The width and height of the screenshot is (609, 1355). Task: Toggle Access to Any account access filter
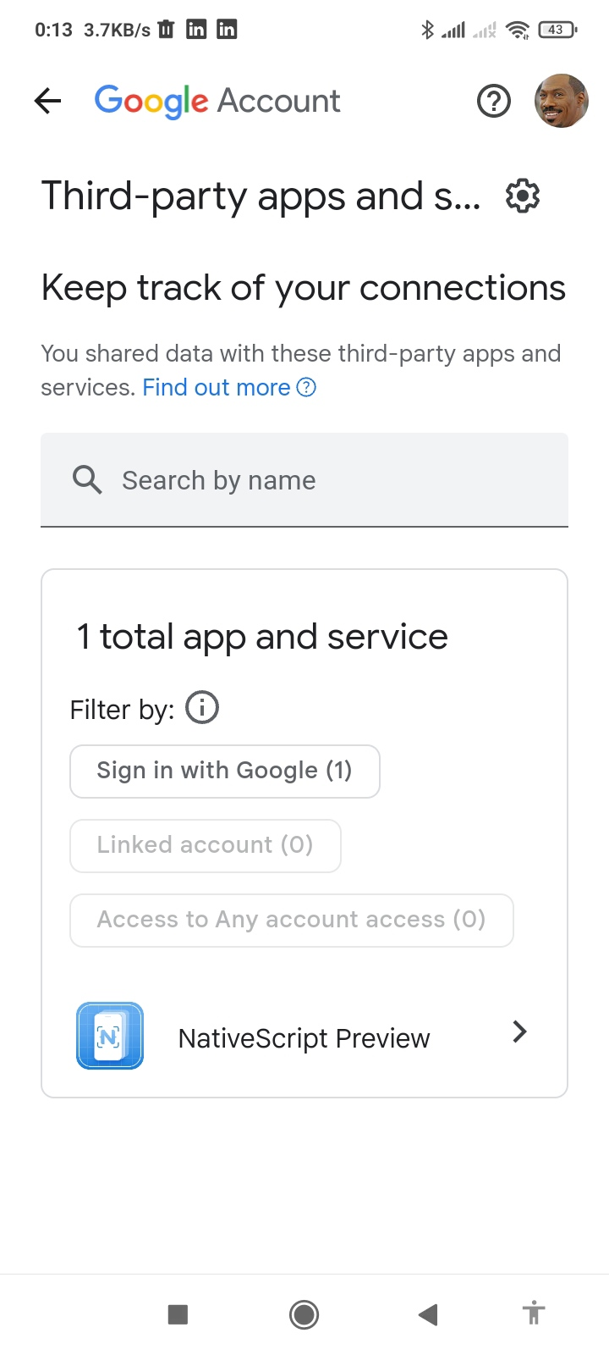tap(292, 920)
